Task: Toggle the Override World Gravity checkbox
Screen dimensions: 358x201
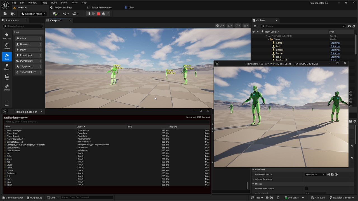Action: point(306,188)
